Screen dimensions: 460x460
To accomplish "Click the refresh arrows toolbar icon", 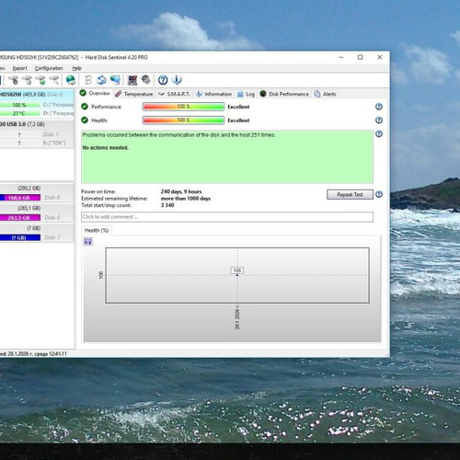I will (101, 80).
